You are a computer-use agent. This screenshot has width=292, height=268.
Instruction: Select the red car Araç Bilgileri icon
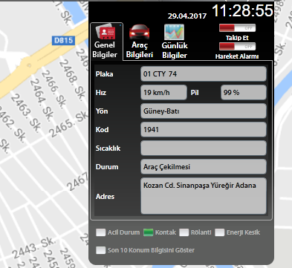pos(139,32)
